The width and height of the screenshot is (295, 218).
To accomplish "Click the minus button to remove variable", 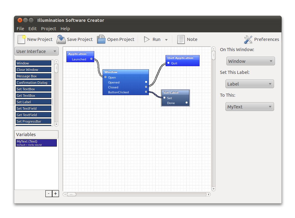I will pos(49,194).
